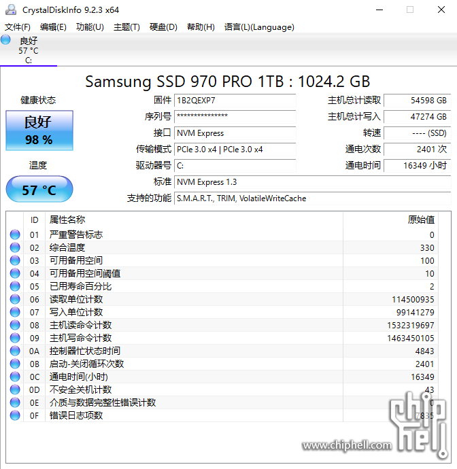Open the 文件(F) menu
This screenshot has width=457, height=469.
(18, 27)
